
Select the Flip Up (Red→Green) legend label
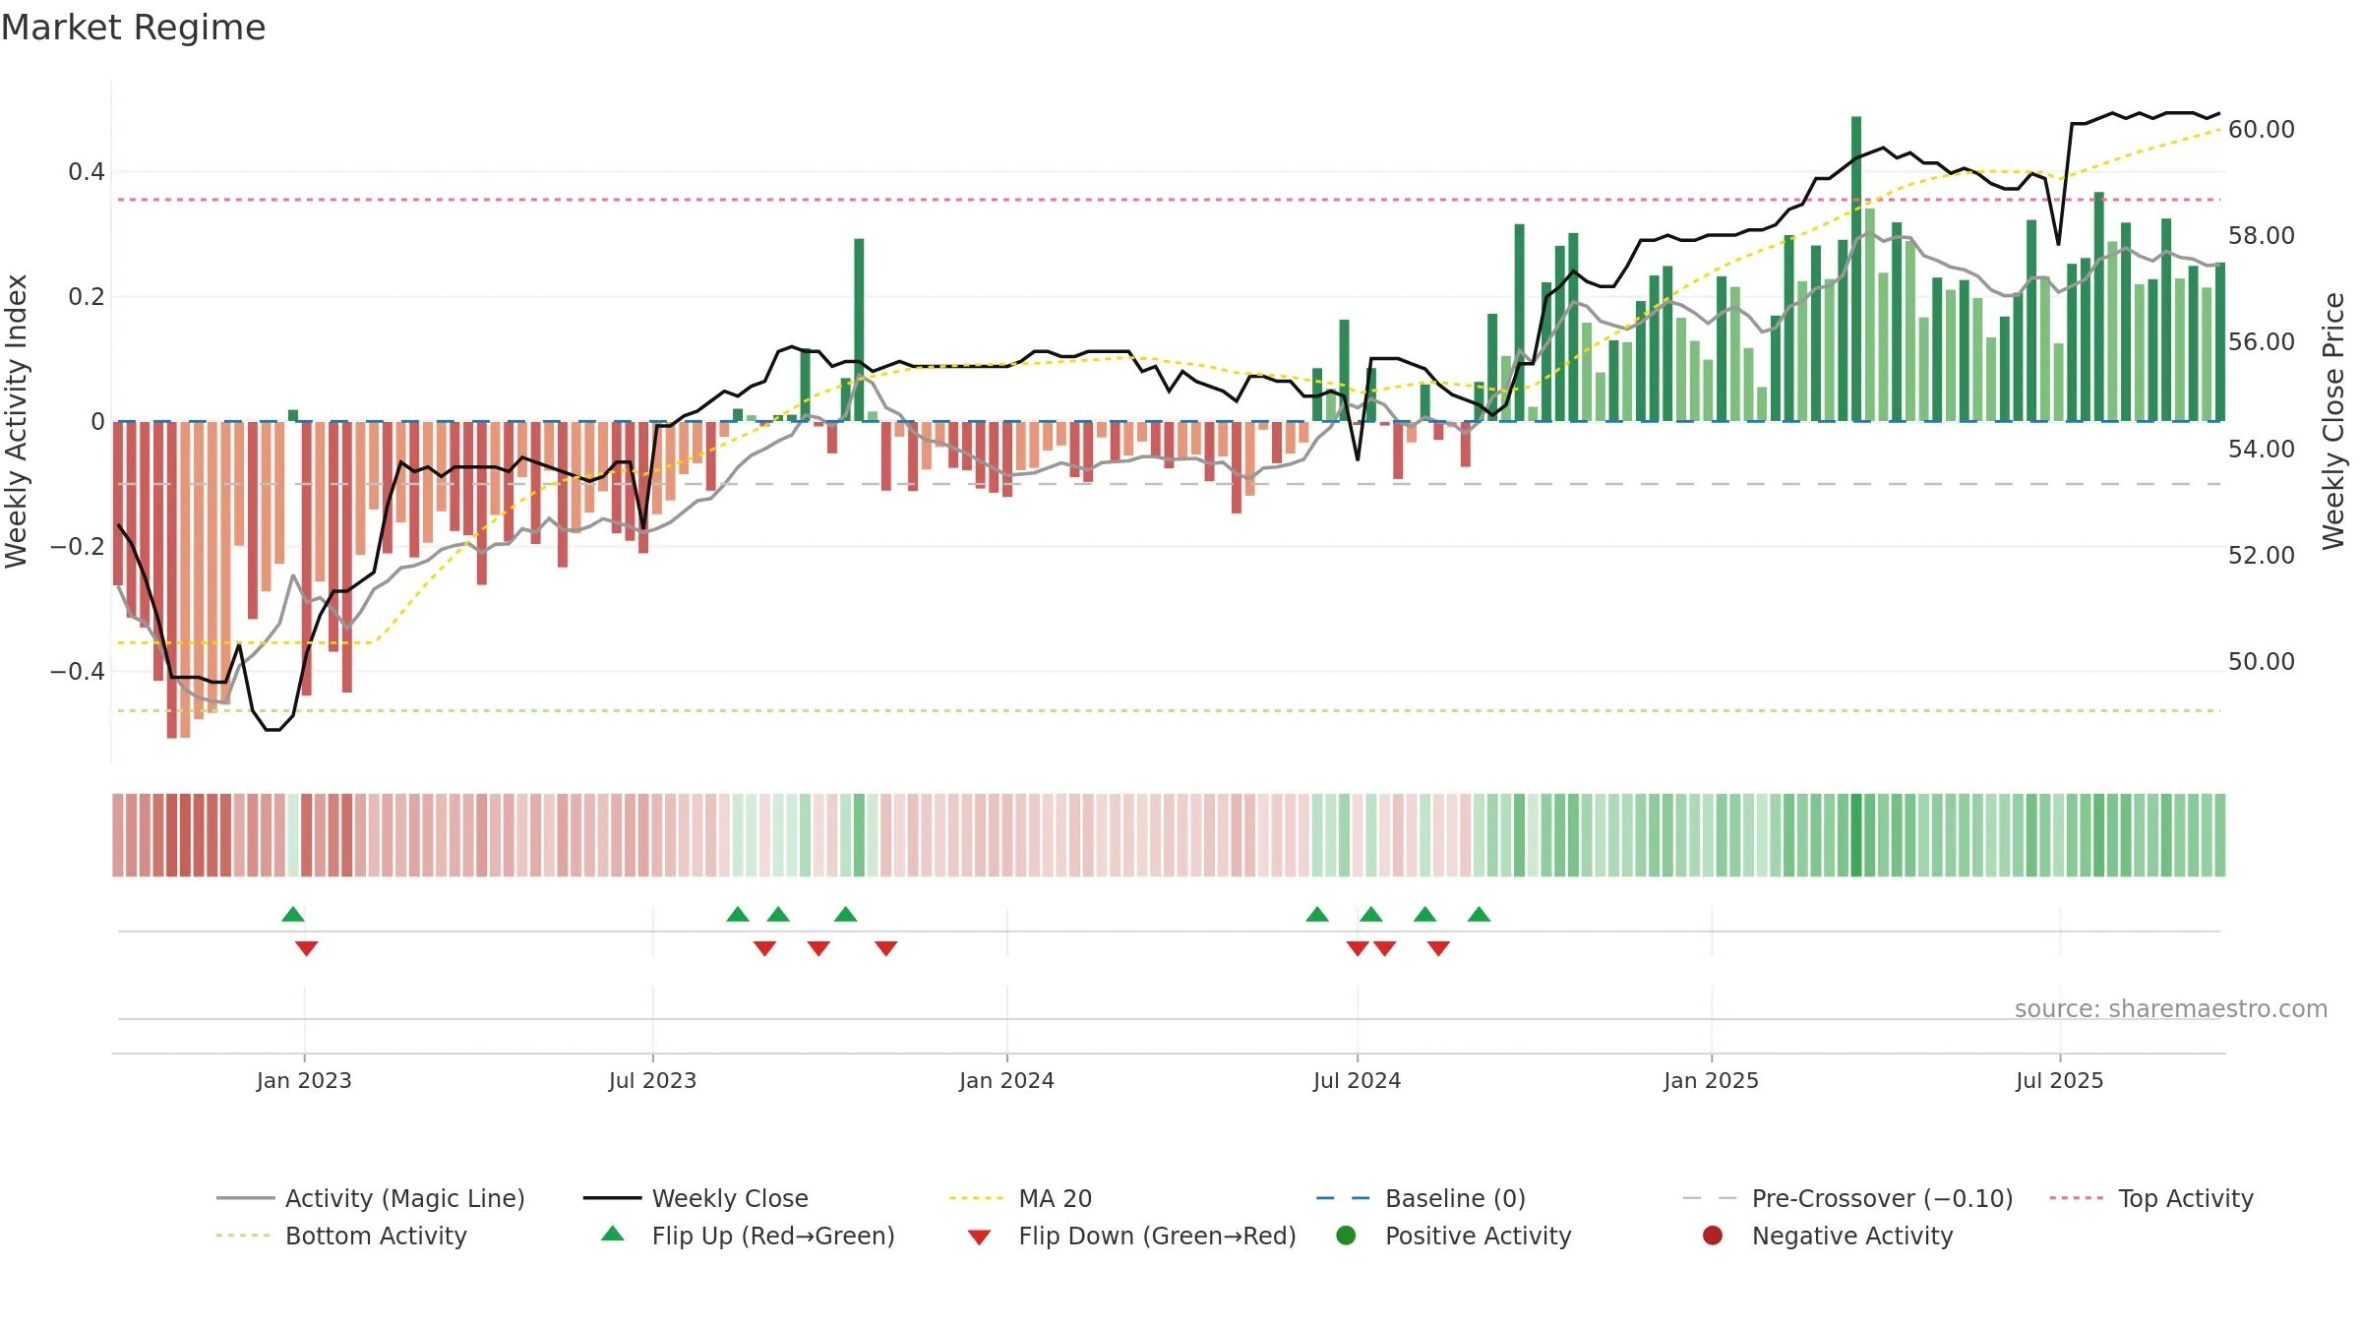(x=773, y=1236)
